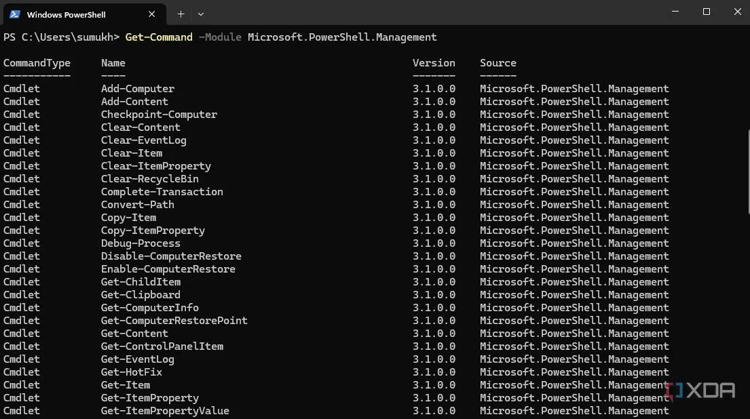Click the CommandType column header
The width and height of the screenshot is (750, 419).
(37, 63)
